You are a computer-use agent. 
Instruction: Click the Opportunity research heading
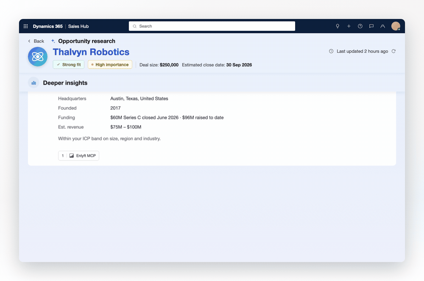tap(86, 41)
